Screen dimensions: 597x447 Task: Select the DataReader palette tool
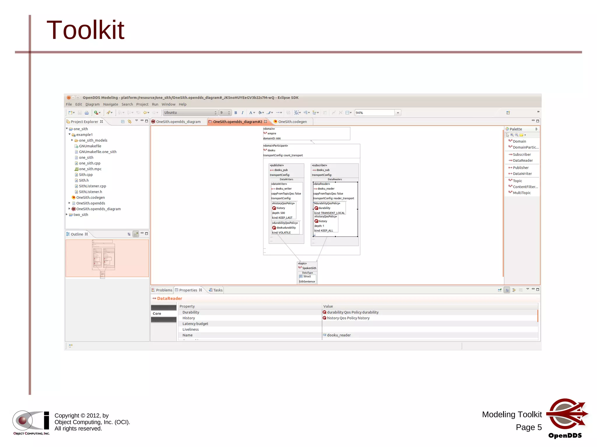point(521,160)
